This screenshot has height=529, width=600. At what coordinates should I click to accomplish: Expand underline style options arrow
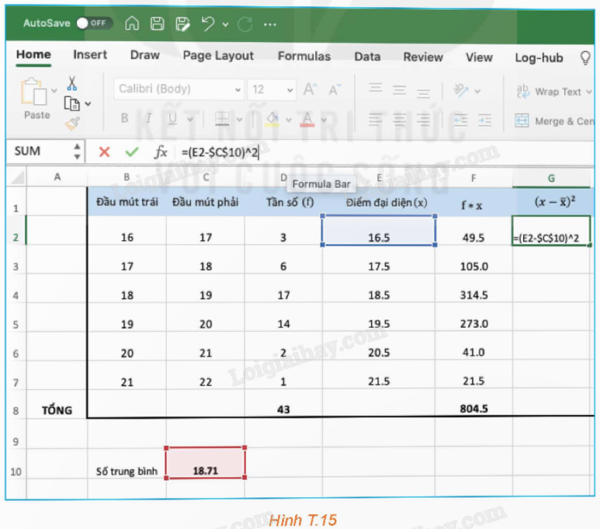coord(190,119)
